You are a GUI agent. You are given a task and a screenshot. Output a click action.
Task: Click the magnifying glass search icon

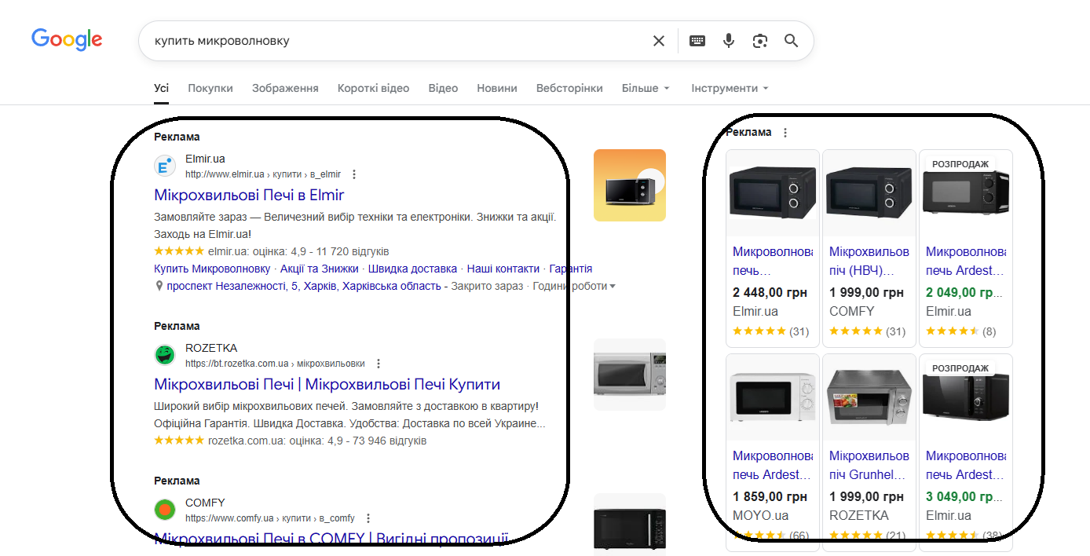coord(791,41)
